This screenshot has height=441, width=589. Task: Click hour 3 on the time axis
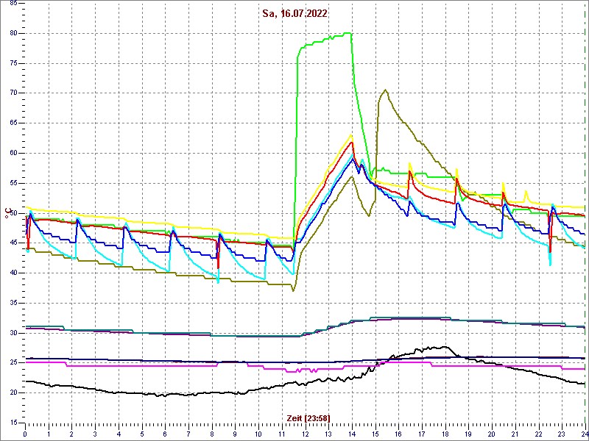pyautogui.click(x=95, y=434)
